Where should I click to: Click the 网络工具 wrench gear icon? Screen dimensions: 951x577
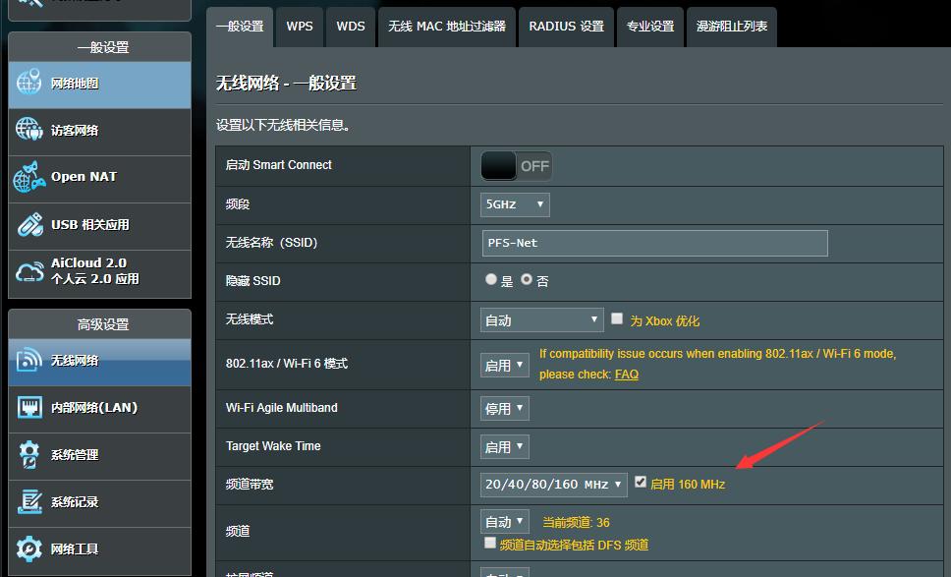pos(29,548)
